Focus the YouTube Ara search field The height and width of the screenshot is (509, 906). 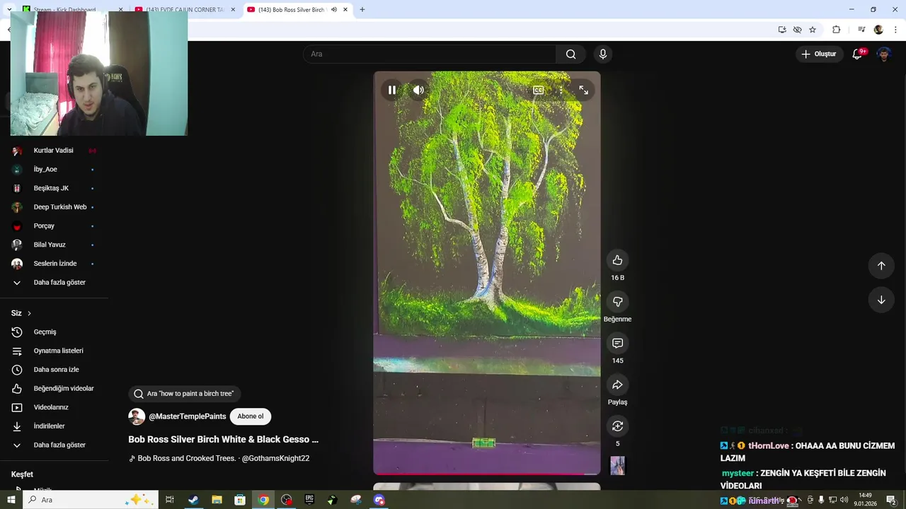[430, 54]
